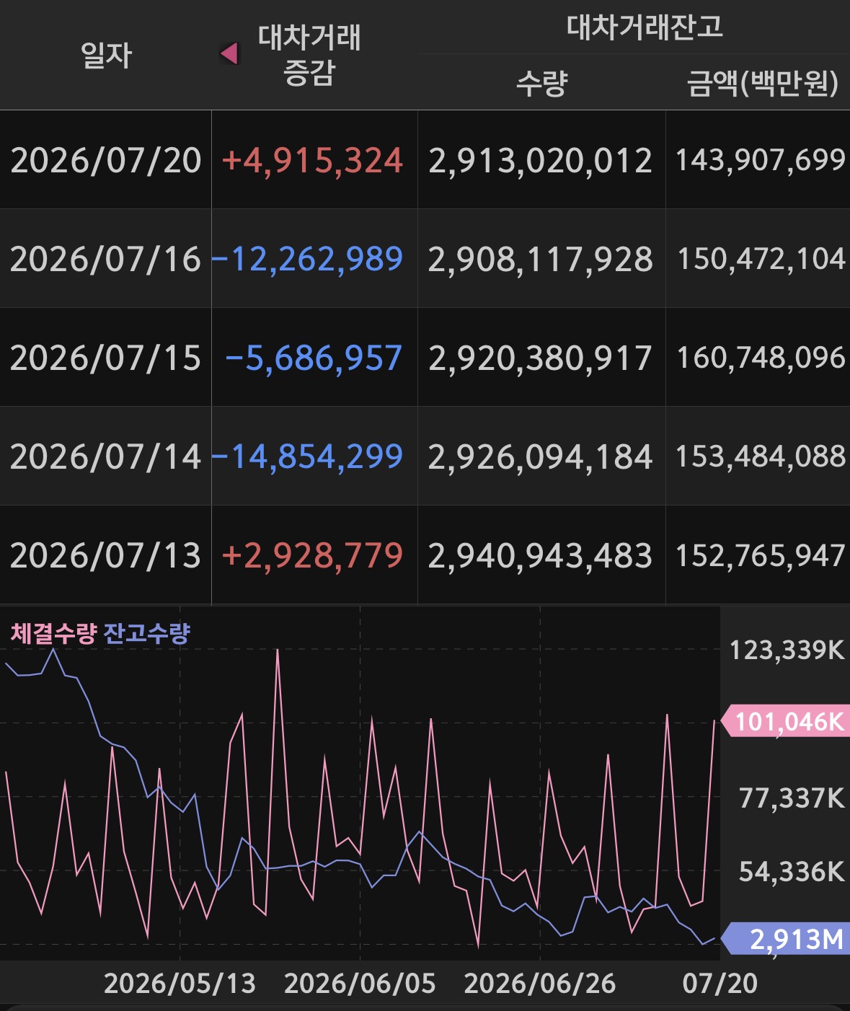Click the pink left arrow beside 대차거래 증감
Viewport: 850px width, 1011px height.
(x=229, y=53)
